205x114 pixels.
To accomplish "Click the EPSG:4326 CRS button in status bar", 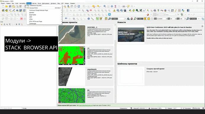I will 196,108.
